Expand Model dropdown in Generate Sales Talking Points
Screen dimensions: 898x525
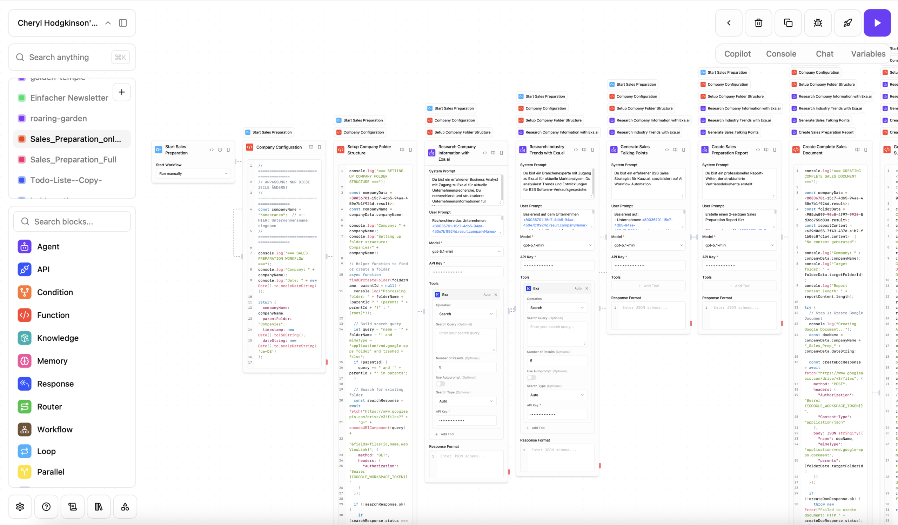pyautogui.click(x=648, y=245)
